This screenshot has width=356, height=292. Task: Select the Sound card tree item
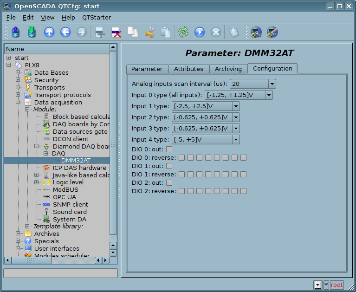70,212
